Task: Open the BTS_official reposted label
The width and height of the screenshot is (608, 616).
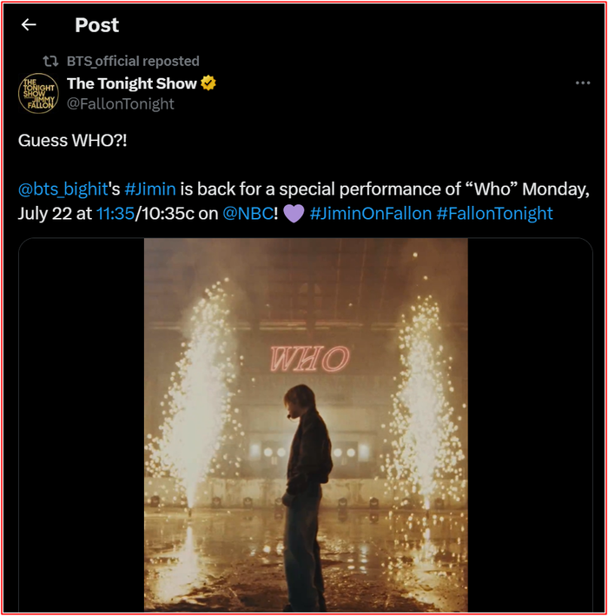Action: [x=133, y=62]
